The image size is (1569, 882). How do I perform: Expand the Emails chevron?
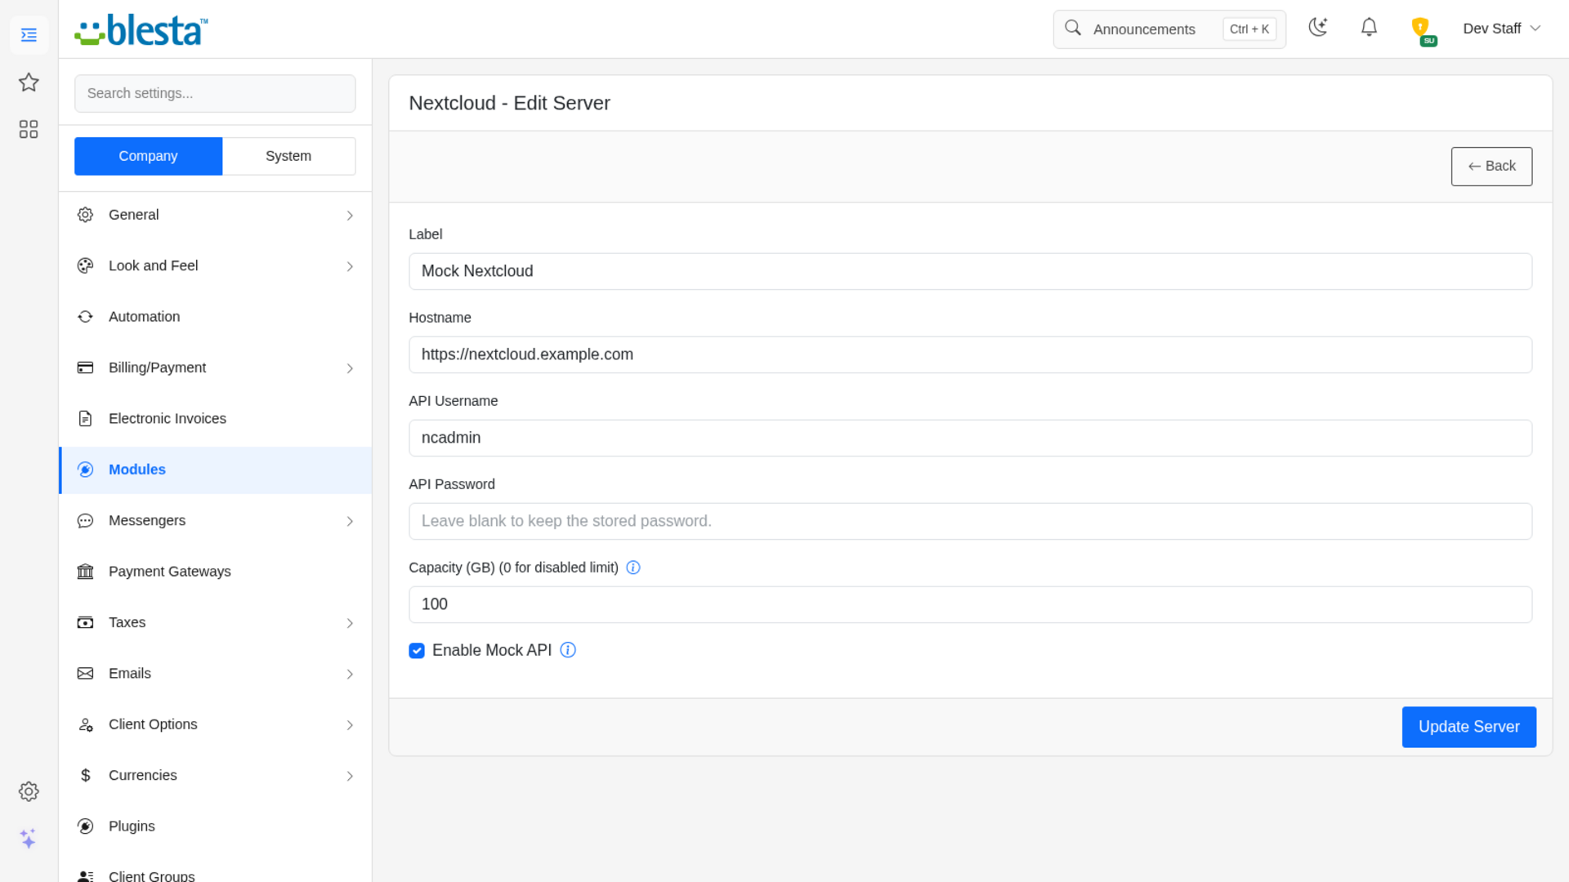[350, 675]
